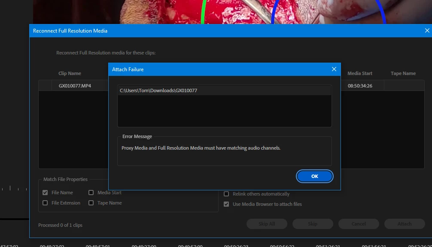
Task: Enable the Media Start match checkbox
Action: (x=91, y=193)
